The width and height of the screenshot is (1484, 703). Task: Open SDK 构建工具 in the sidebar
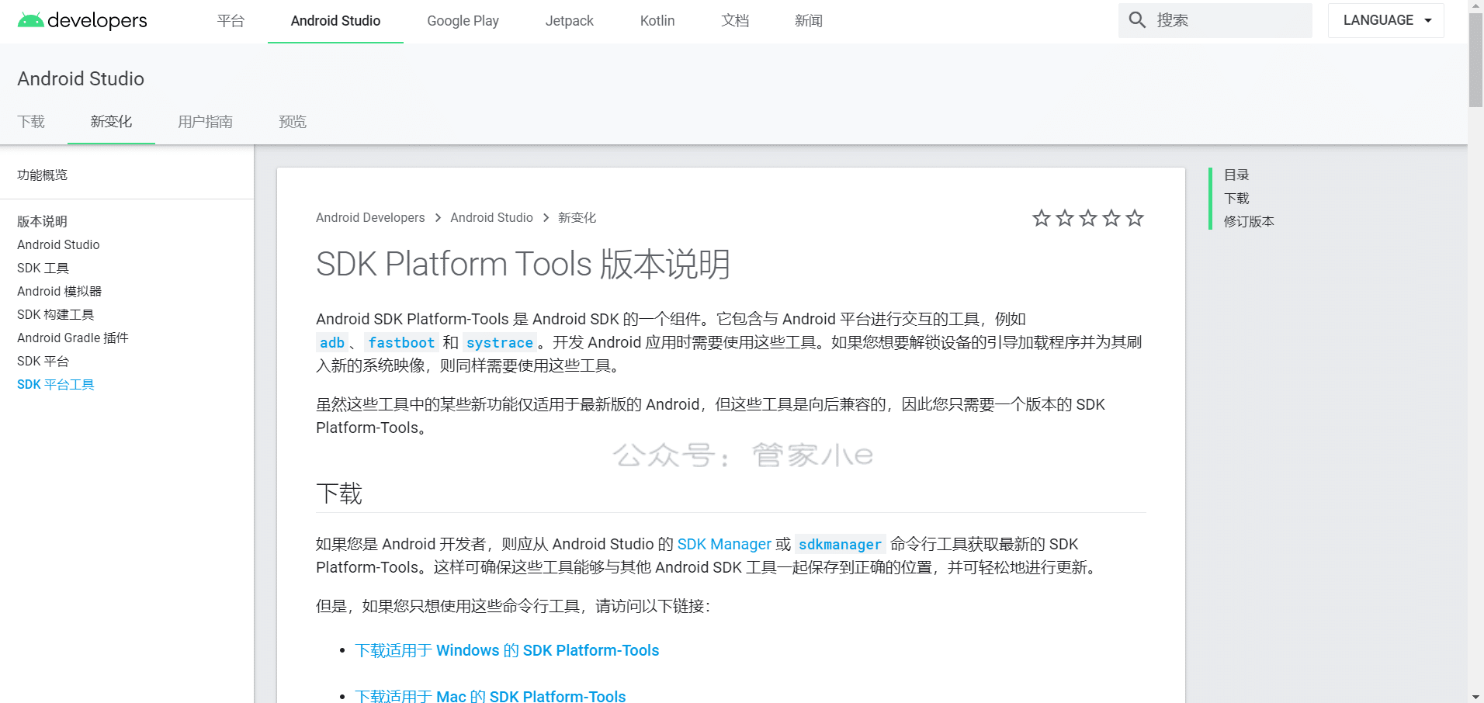(x=55, y=315)
